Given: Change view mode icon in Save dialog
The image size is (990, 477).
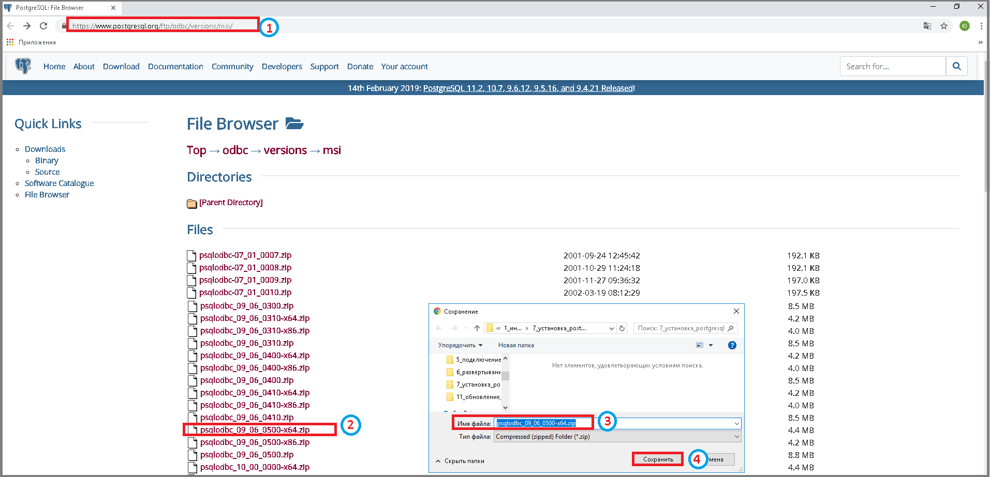Looking at the screenshot, I should coord(700,345).
